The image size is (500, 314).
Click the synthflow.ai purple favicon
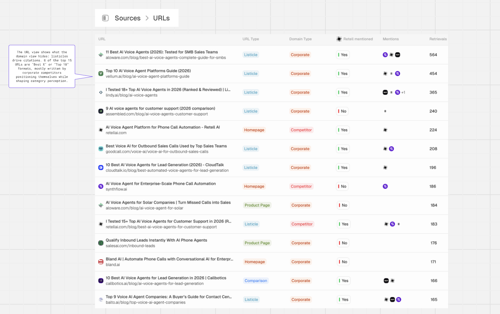click(x=101, y=186)
